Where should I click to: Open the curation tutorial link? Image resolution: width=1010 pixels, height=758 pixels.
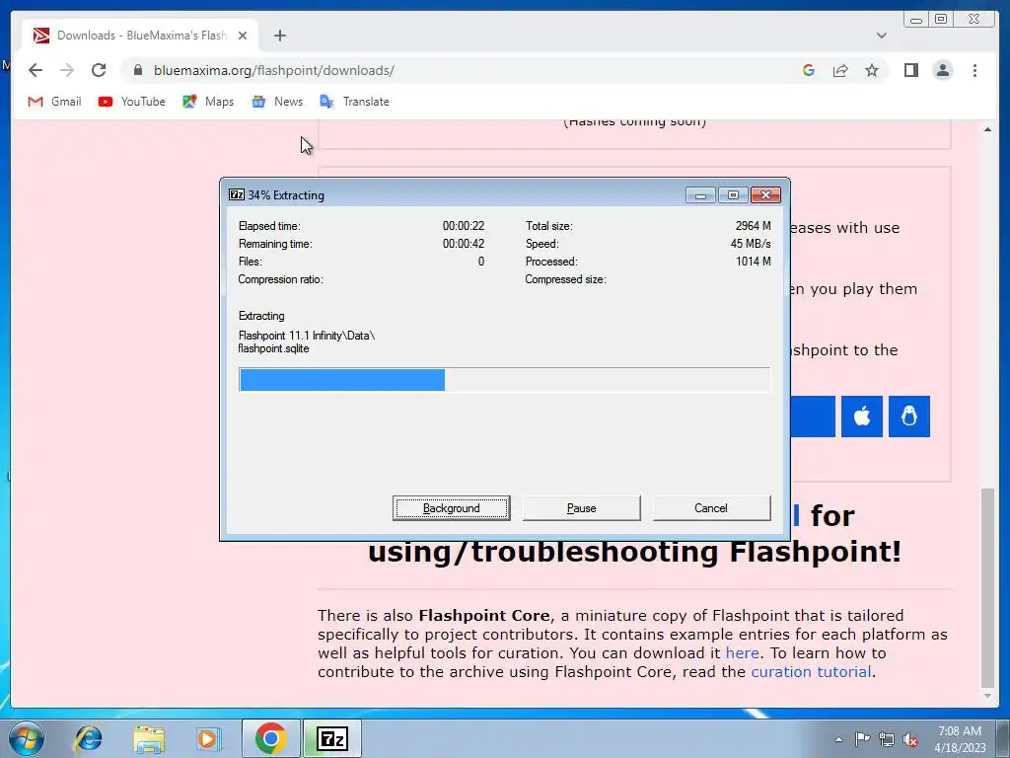pyautogui.click(x=811, y=671)
